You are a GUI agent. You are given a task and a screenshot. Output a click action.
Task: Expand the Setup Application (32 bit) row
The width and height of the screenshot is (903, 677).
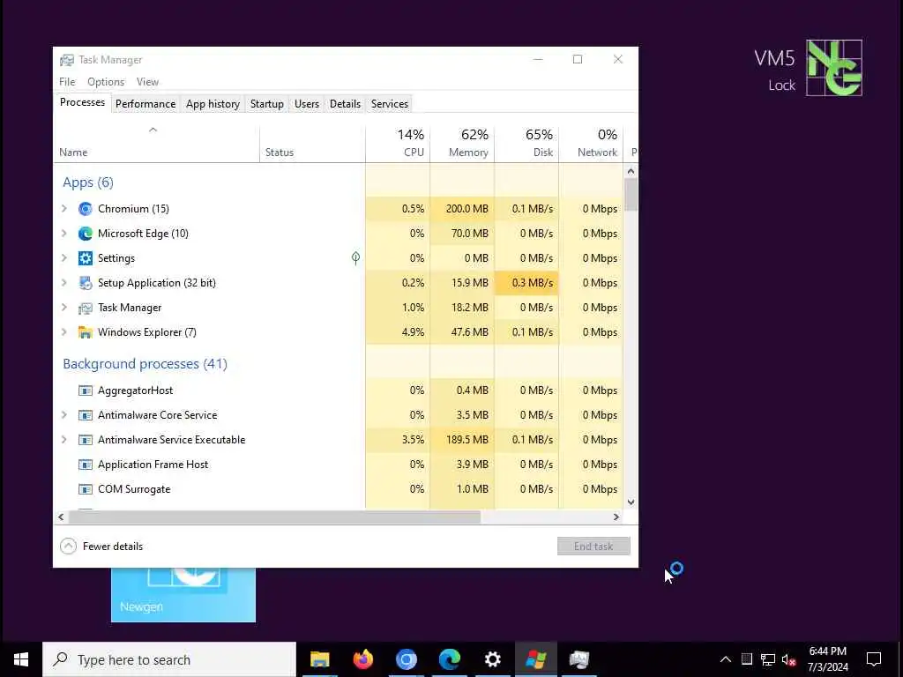click(63, 283)
